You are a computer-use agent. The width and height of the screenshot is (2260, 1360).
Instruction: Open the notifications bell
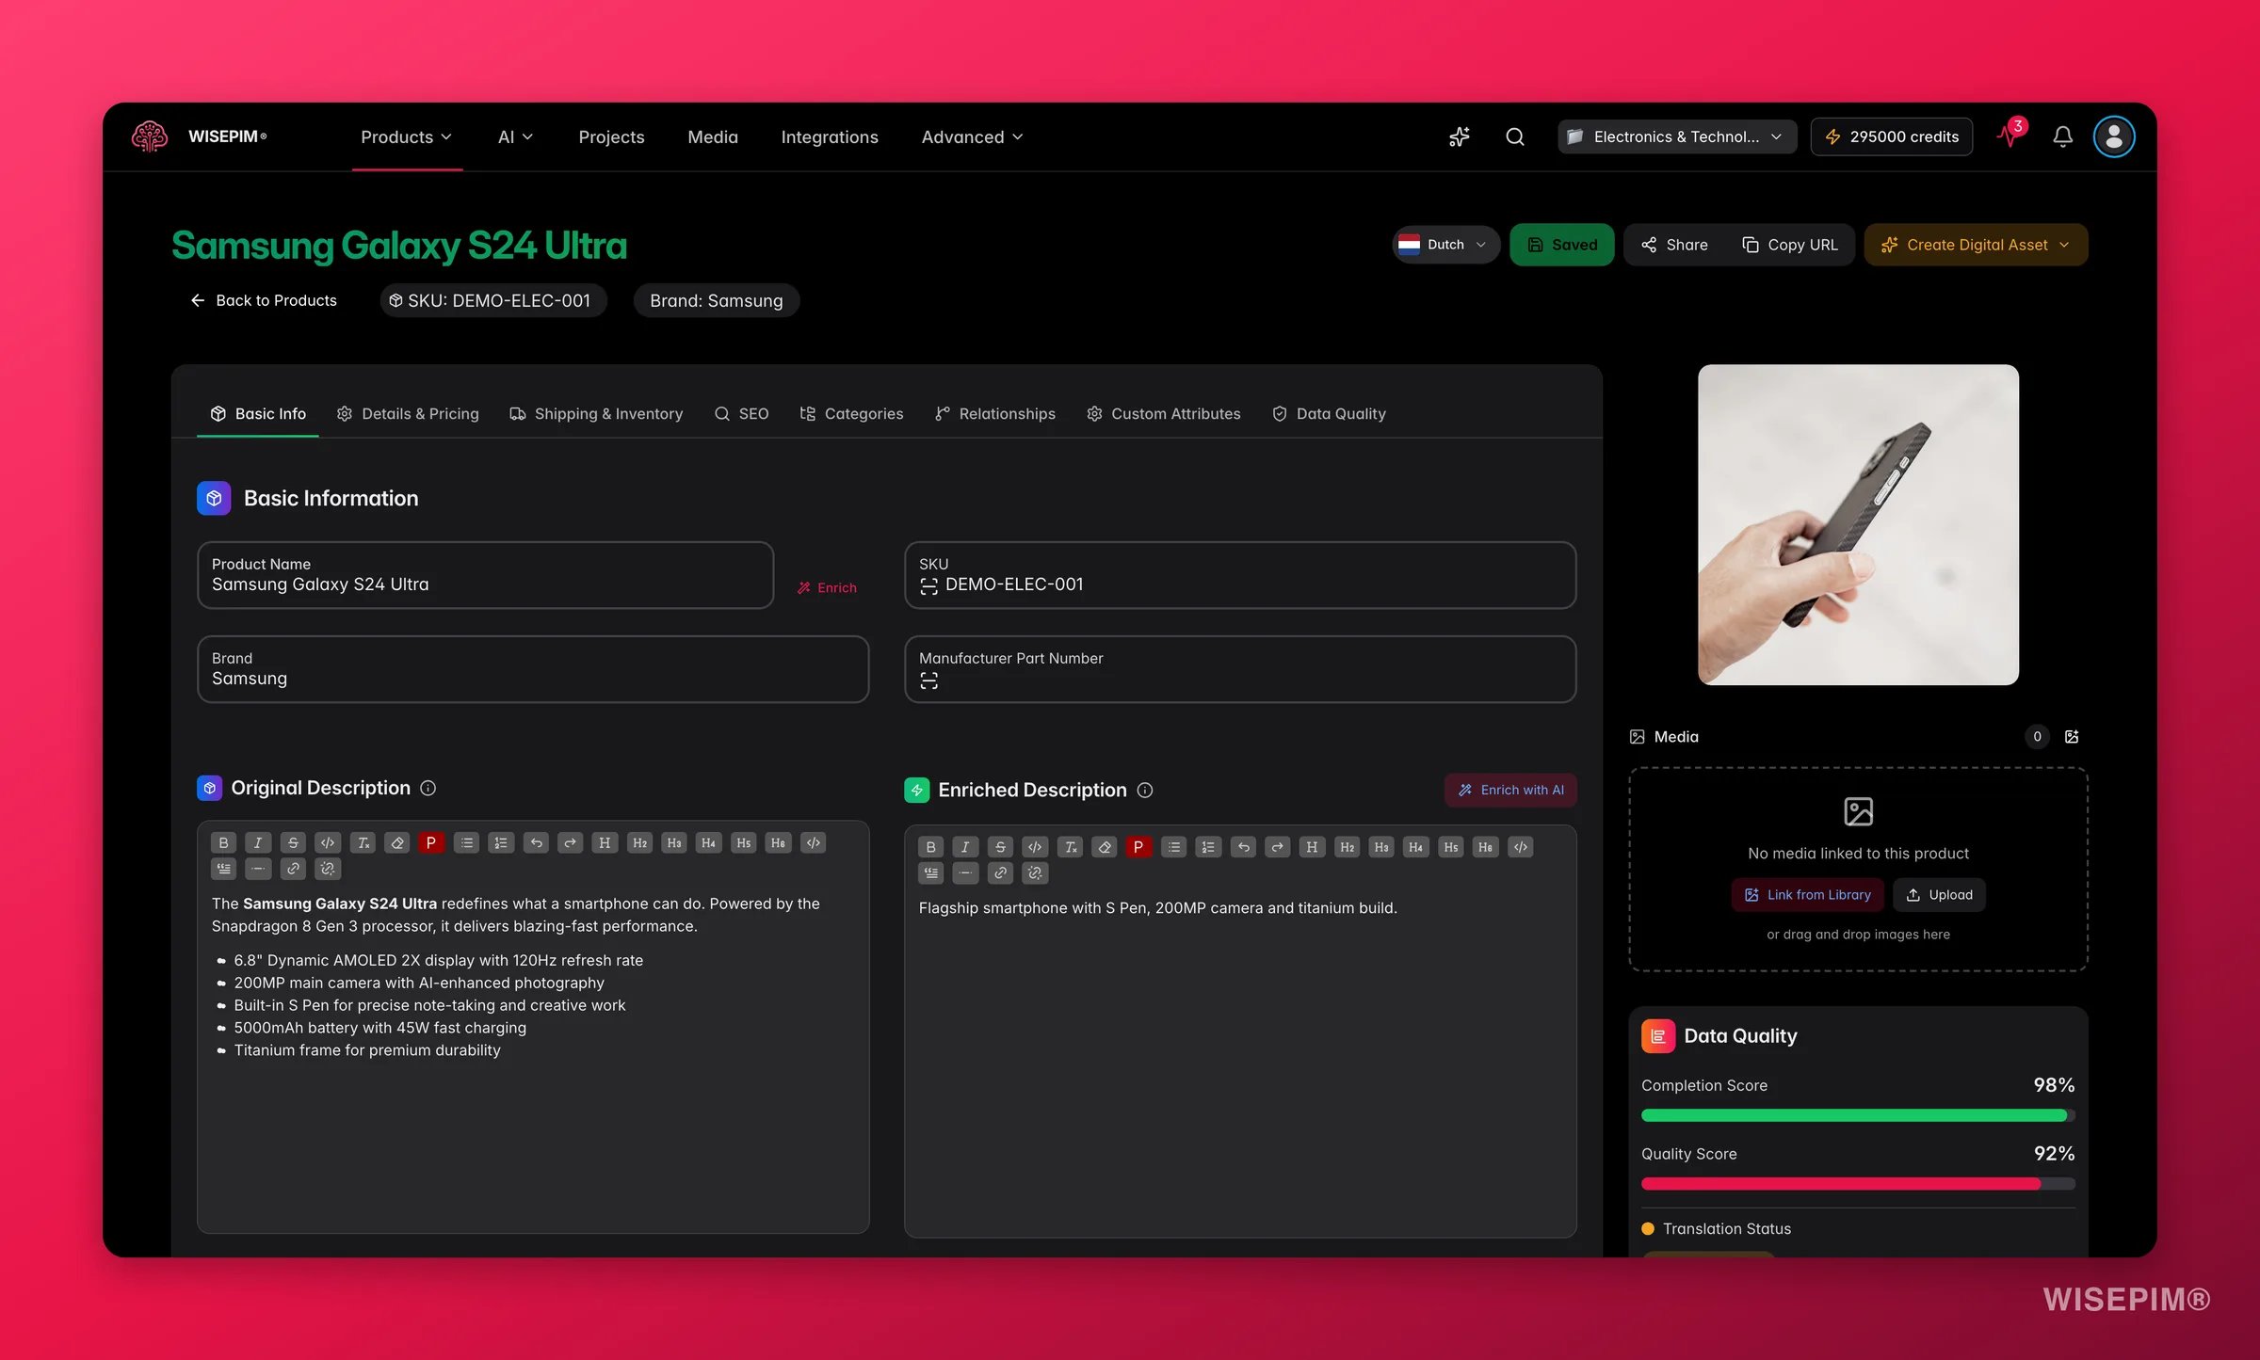2062,137
